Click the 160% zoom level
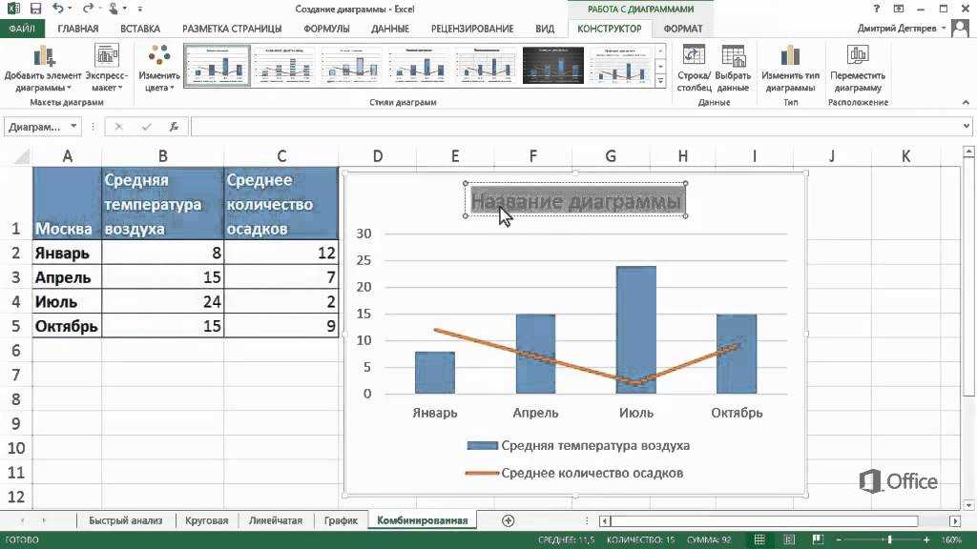This screenshot has height=549, width=977. pyautogui.click(x=952, y=539)
